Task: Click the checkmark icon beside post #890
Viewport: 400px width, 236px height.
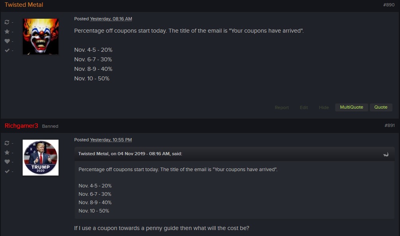Action: pyautogui.click(x=7, y=50)
